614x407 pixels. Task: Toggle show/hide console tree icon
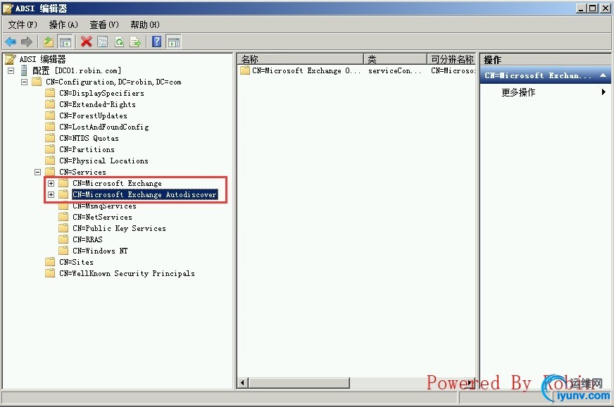pos(65,42)
